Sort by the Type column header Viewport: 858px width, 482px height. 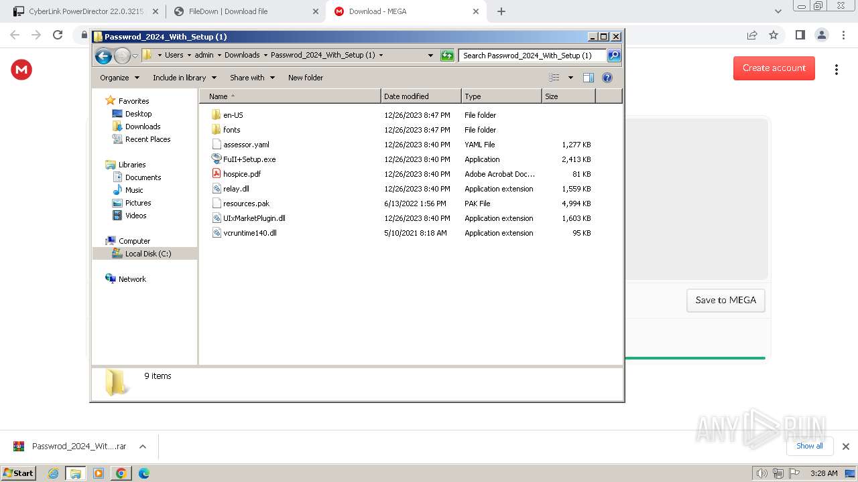[x=501, y=96]
